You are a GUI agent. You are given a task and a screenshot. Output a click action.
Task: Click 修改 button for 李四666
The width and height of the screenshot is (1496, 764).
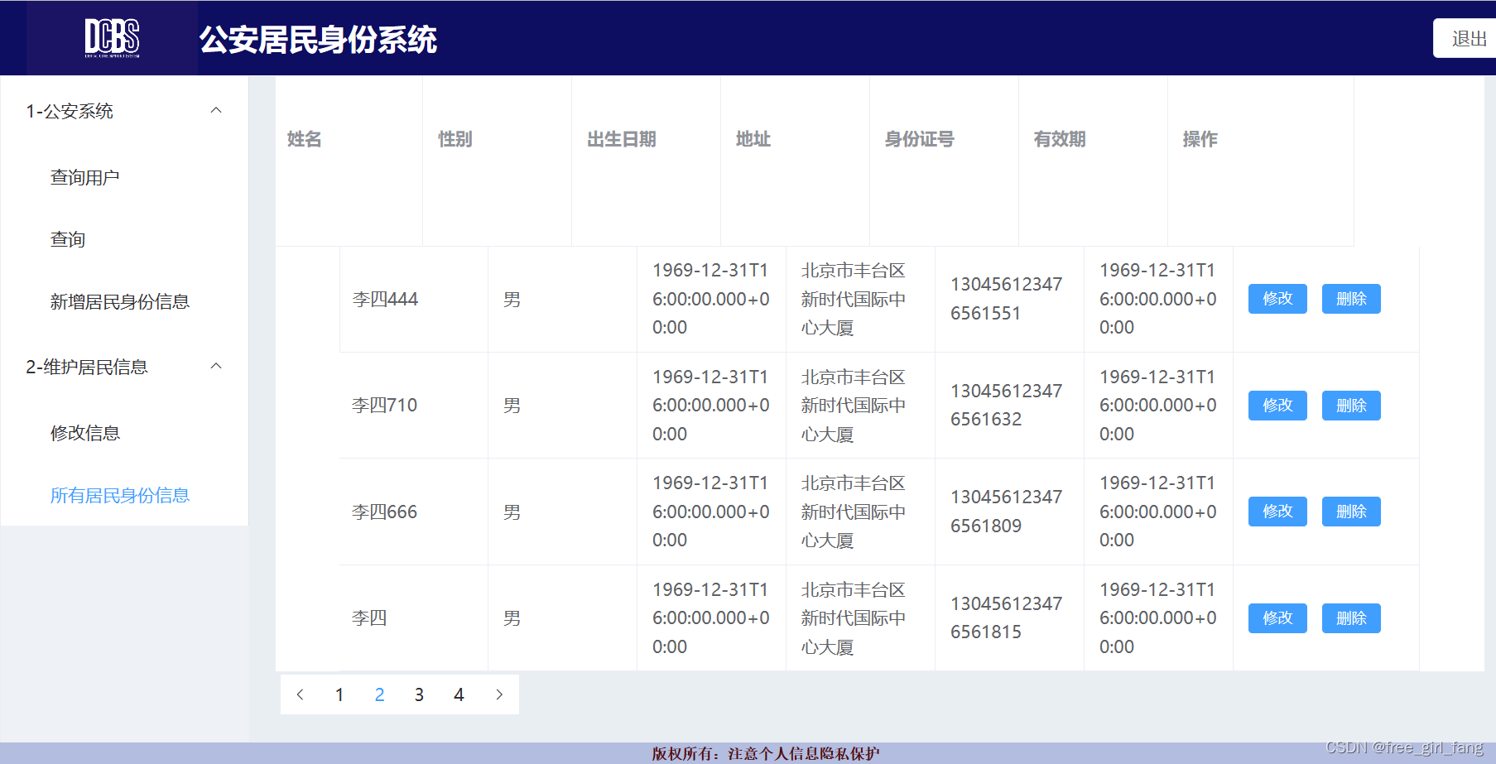pos(1277,512)
